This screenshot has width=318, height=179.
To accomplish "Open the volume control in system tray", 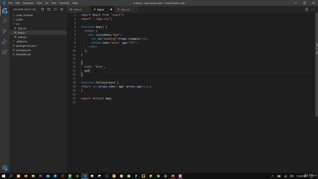I will click(292, 176).
